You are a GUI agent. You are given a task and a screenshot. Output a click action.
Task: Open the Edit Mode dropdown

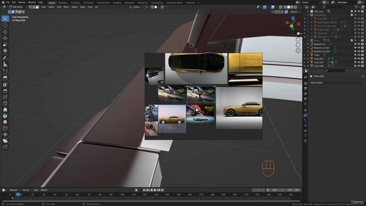point(18,7)
